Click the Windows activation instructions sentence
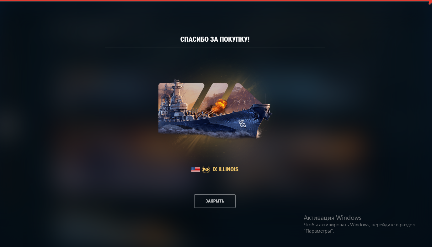432x247 pixels. click(359, 228)
